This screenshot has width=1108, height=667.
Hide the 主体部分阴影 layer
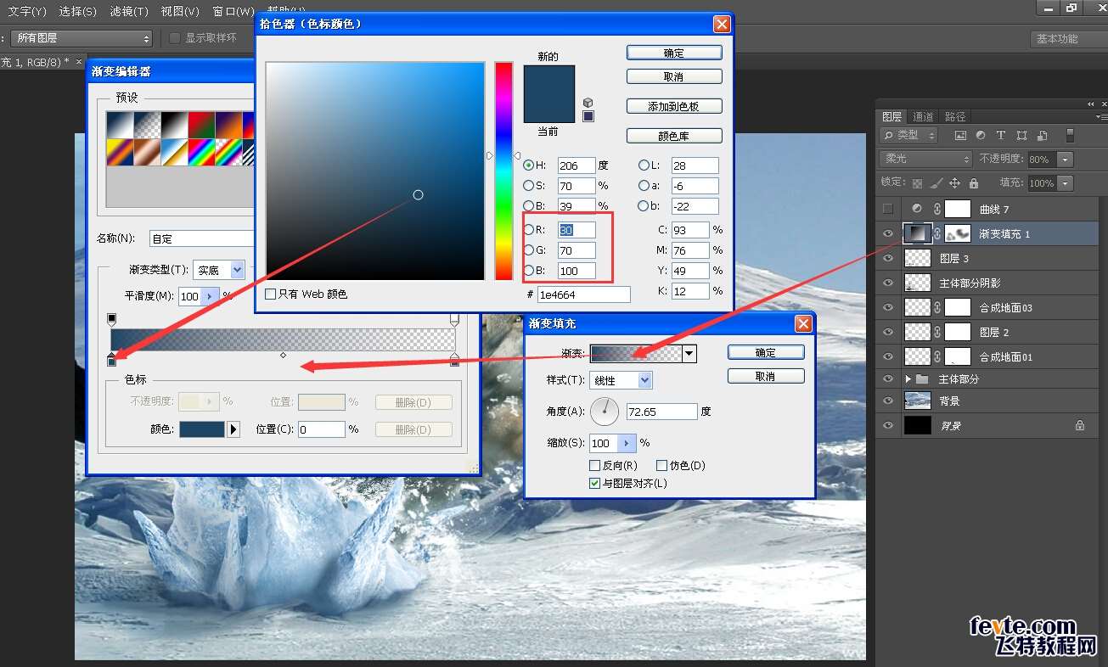point(888,283)
